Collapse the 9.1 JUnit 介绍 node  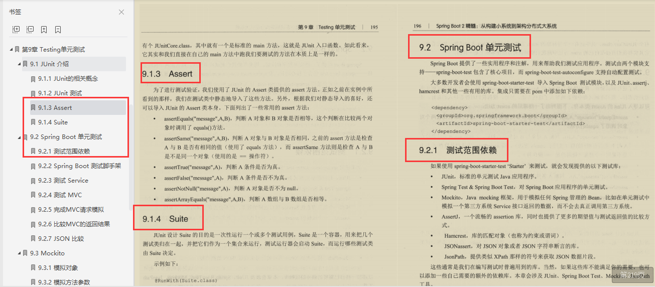tap(19, 64)
